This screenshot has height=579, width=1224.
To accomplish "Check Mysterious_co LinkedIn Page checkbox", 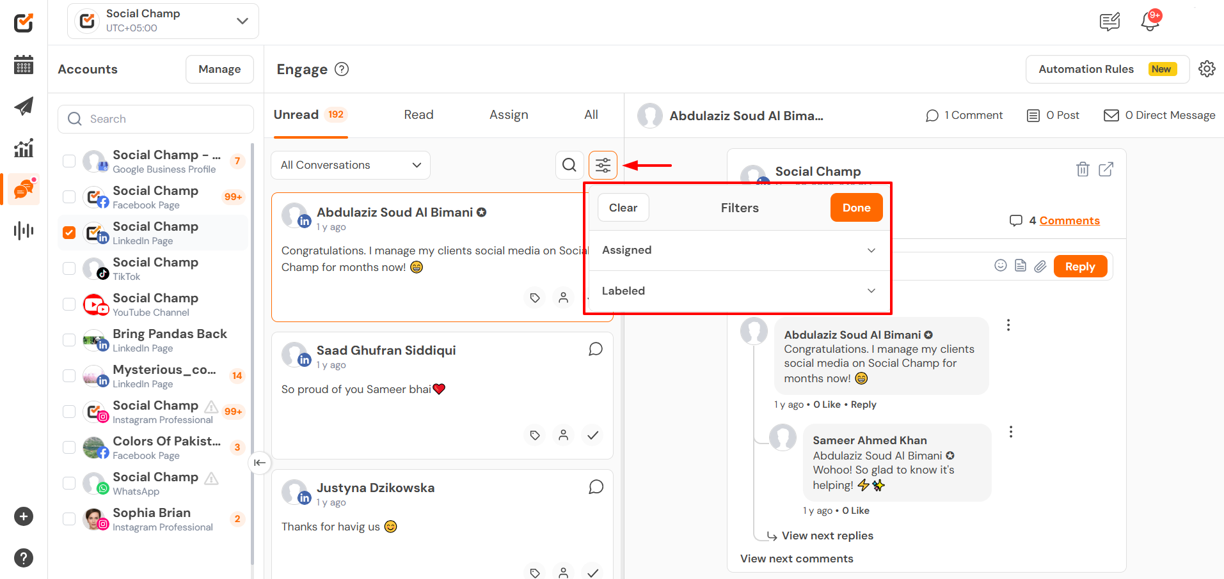I will click(x=69, y=376).
